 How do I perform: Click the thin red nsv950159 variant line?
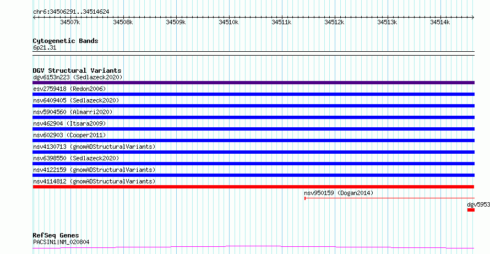click(x=389, y=198)
